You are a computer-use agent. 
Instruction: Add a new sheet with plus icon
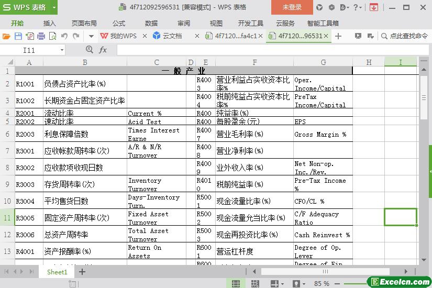82,272
